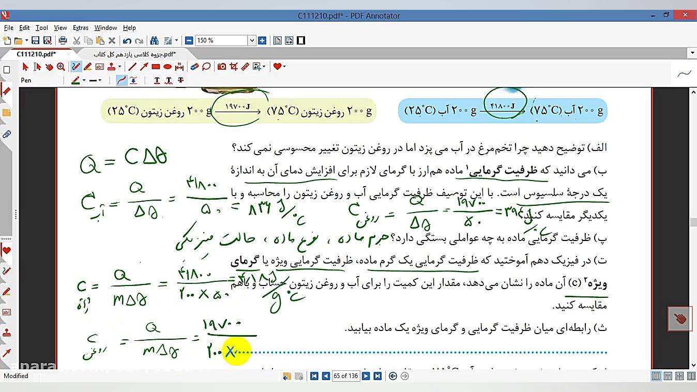Image resolution: width=697 pixels, height=392 pixels.
Task: Click the Find binoculars icon
Action: pos(154,40)
